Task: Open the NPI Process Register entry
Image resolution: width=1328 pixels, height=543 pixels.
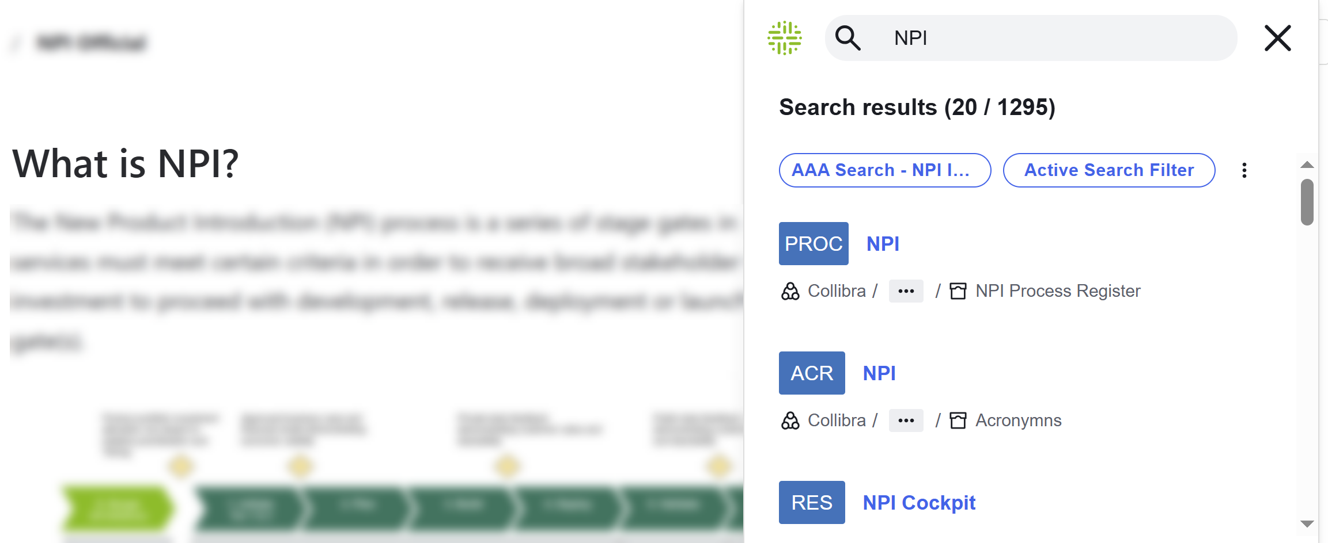Action: [1057, 290]
